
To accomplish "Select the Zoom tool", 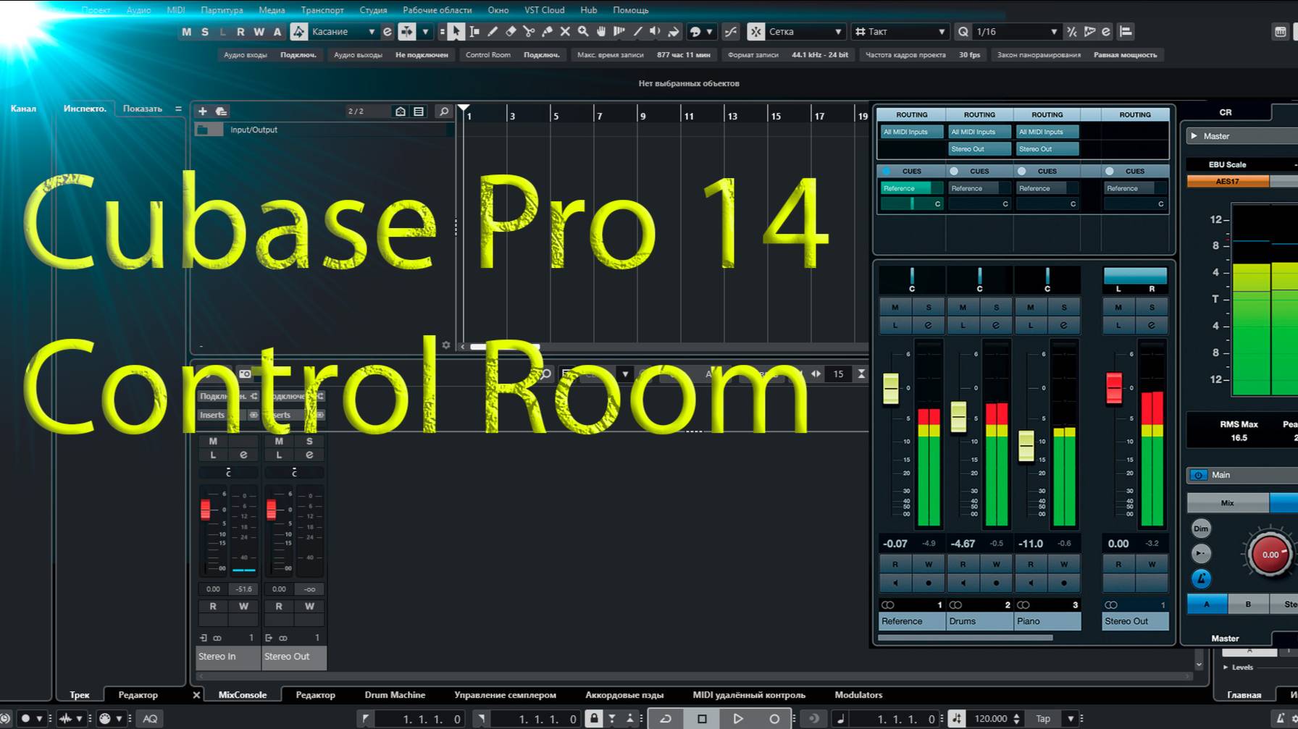I will 583,32.
